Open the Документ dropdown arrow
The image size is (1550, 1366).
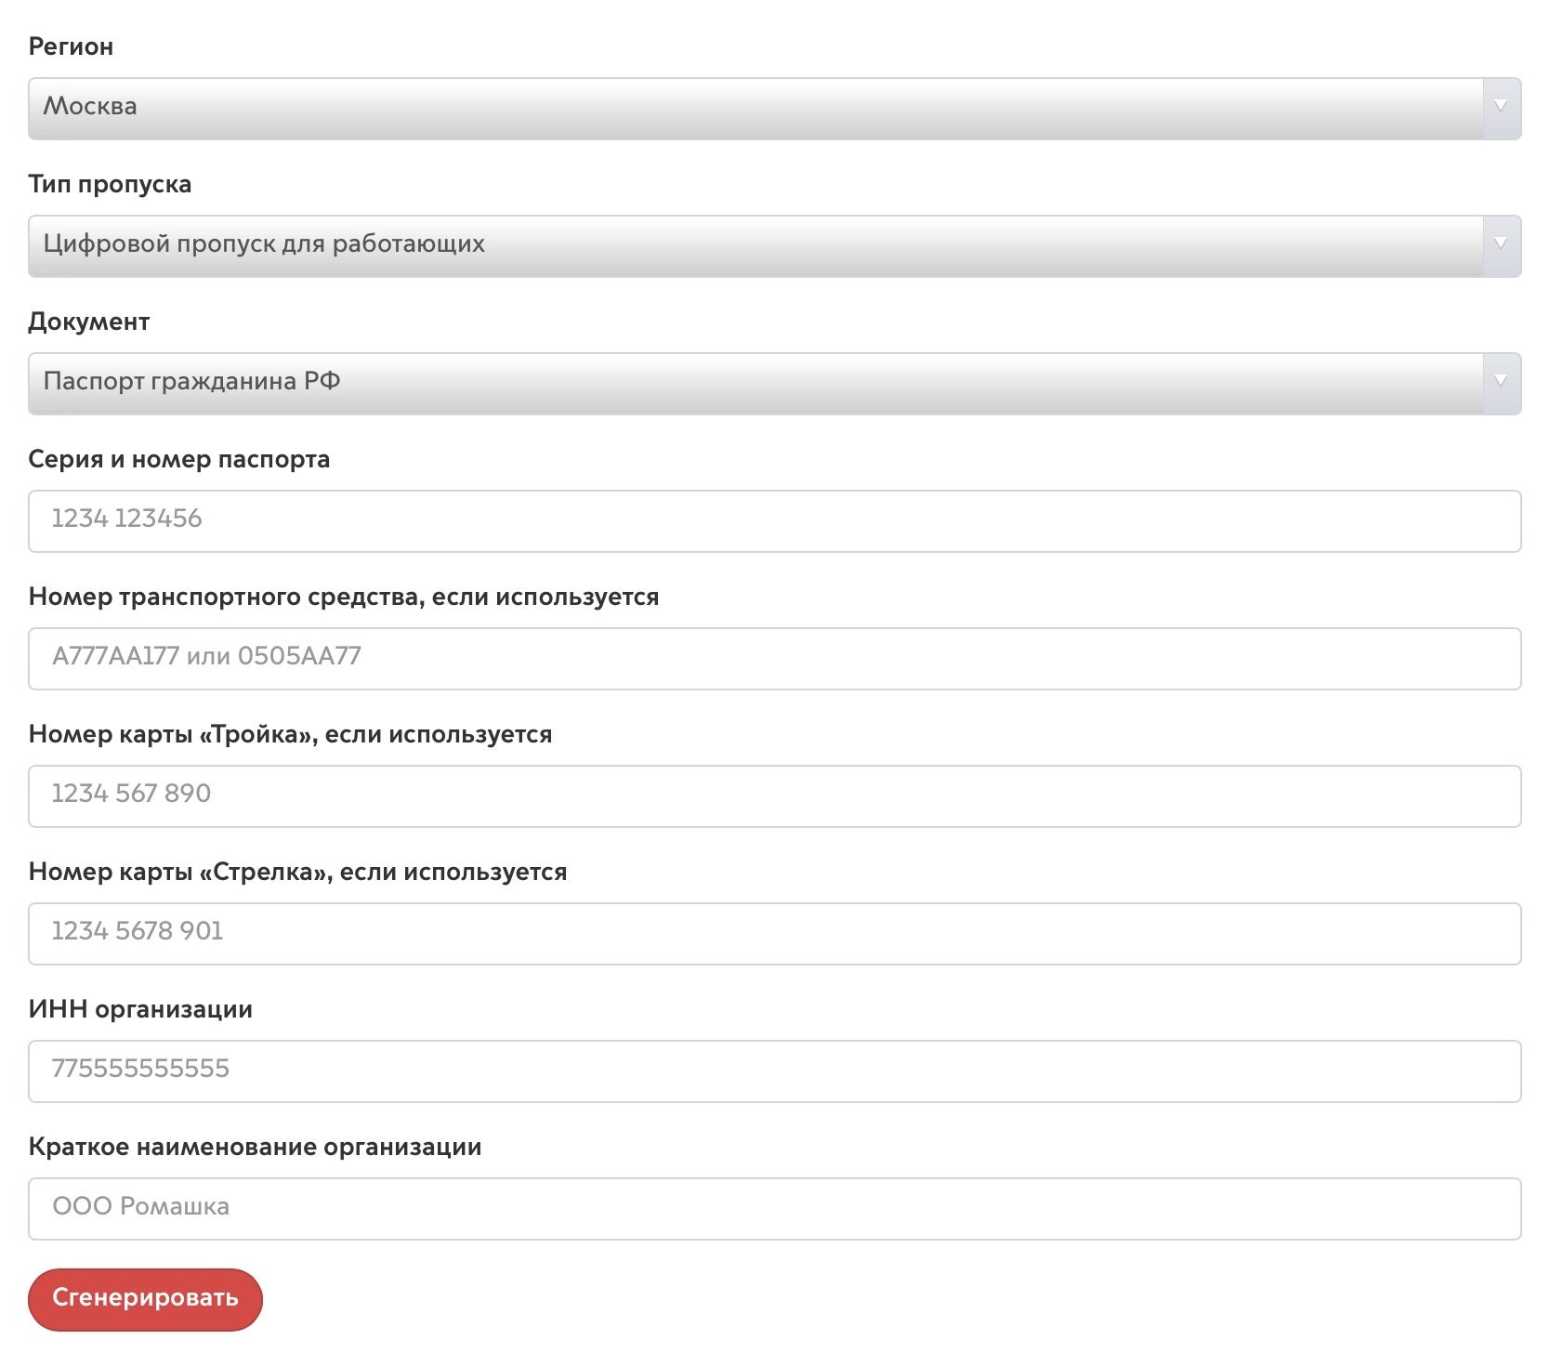click(x=1501, y=383)
